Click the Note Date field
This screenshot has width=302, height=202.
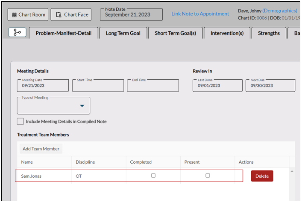131,14
